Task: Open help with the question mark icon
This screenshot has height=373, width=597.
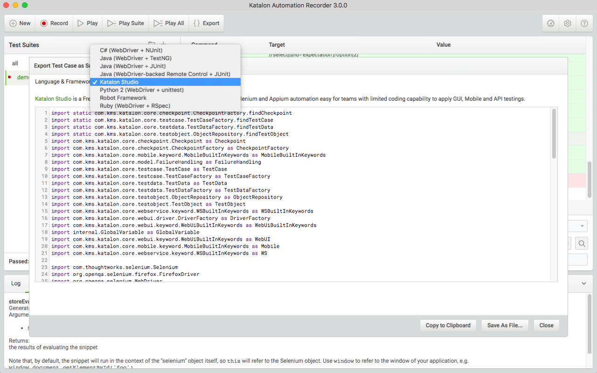Action: pos(584,23)
